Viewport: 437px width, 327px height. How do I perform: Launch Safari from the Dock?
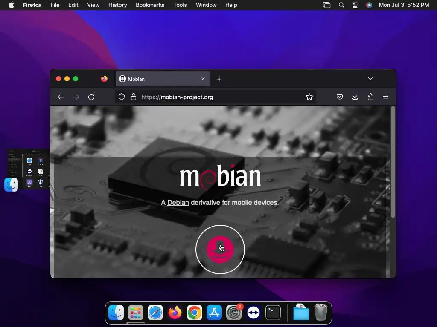pos(155,313)
